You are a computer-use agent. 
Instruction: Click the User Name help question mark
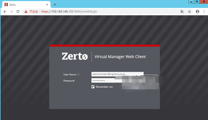[78, 75]
